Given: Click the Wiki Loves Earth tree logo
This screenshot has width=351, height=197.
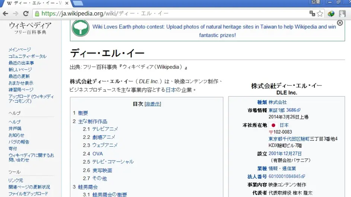Looking at the screenshot, I should pos(80,28).
